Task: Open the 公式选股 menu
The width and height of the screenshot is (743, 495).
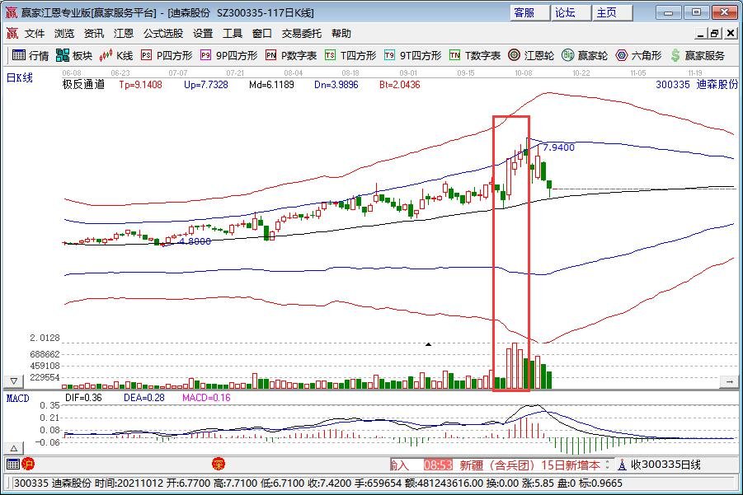Action: (x=163, y=34)
